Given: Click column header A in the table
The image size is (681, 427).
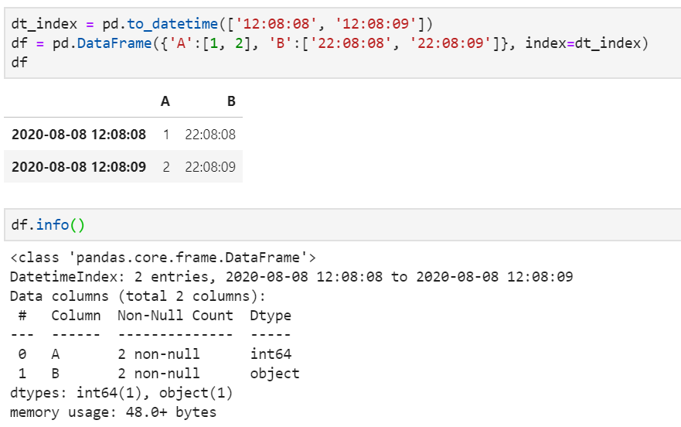Looking at the screenshot, I should pyautogui.click(x=165, y=101).
